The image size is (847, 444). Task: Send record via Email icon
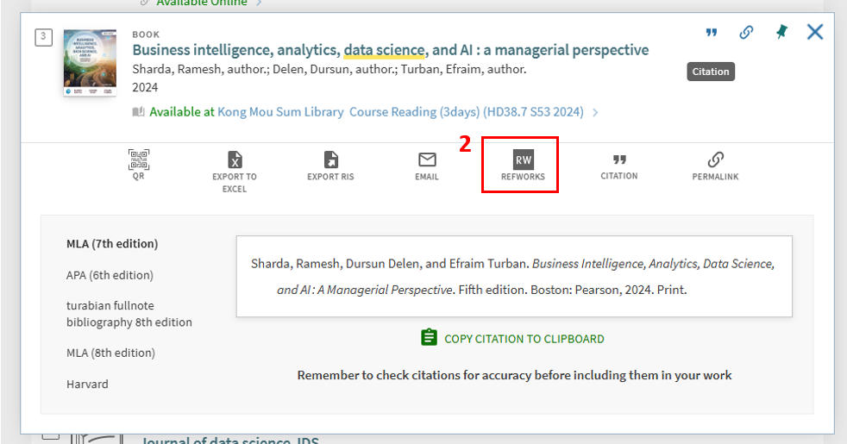pyautogui.click(x=427, y=160)
